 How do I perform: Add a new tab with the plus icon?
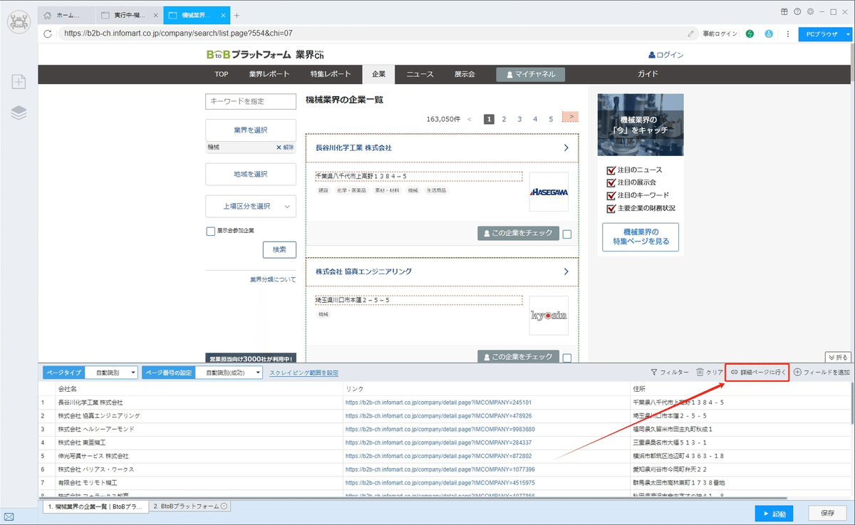(237, 16)
